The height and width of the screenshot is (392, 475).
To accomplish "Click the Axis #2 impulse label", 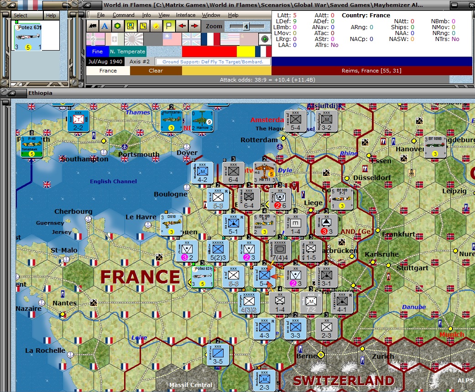I will click(139, 62).
